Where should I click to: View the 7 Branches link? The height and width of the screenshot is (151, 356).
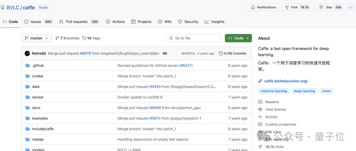[68, 38]
